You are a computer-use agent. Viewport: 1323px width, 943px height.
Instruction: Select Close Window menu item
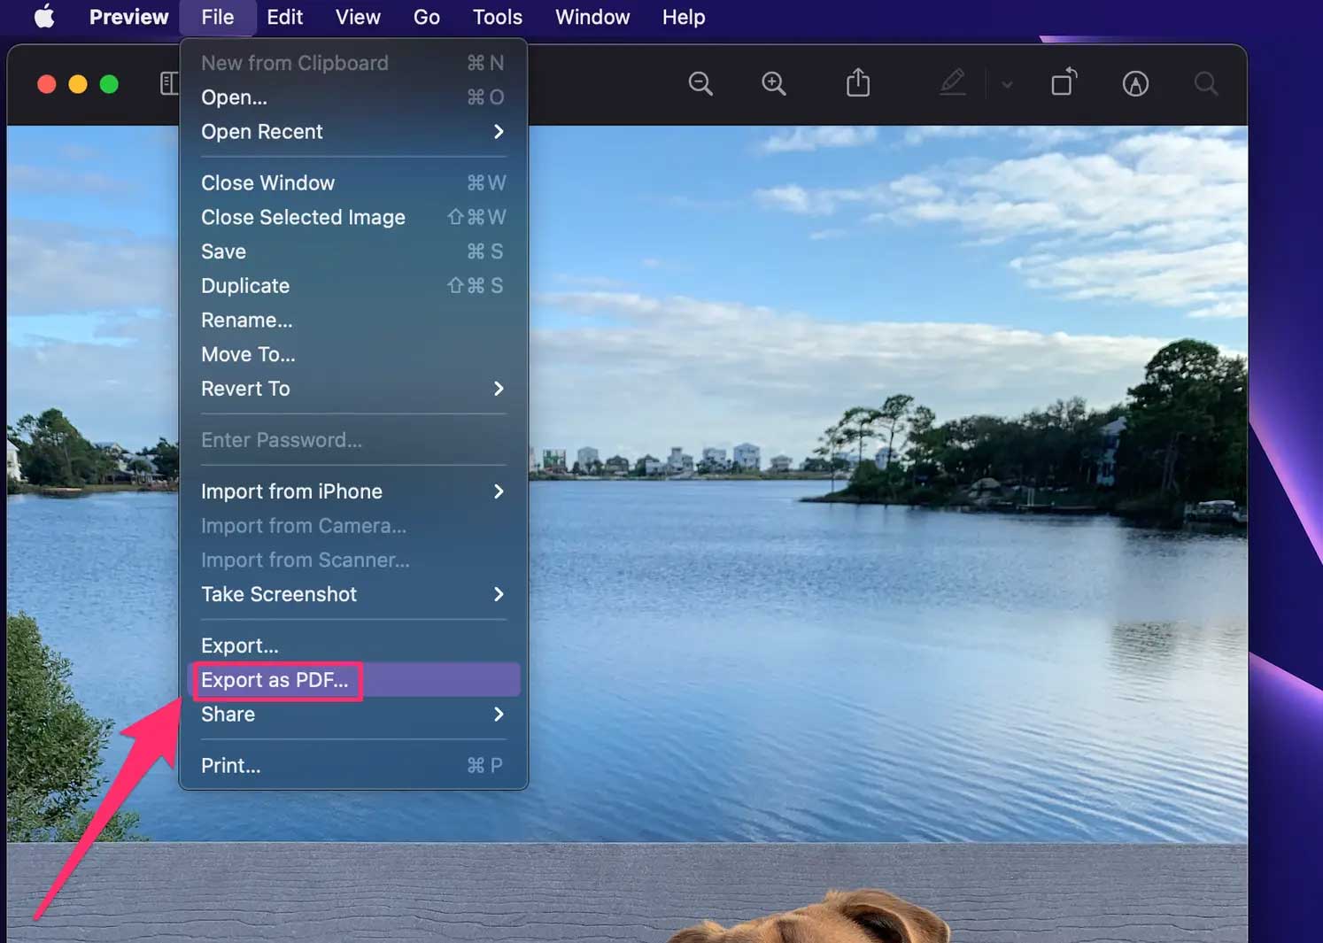[353, 183]
